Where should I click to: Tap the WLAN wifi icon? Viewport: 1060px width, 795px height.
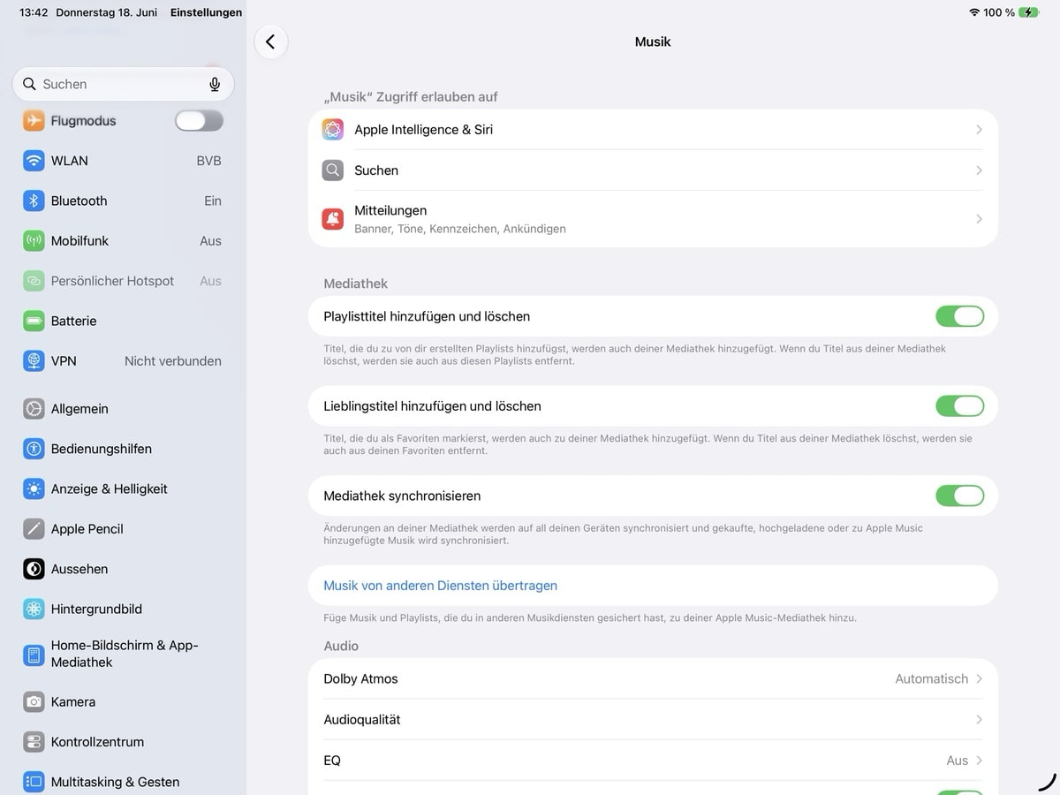click(34, 161)
